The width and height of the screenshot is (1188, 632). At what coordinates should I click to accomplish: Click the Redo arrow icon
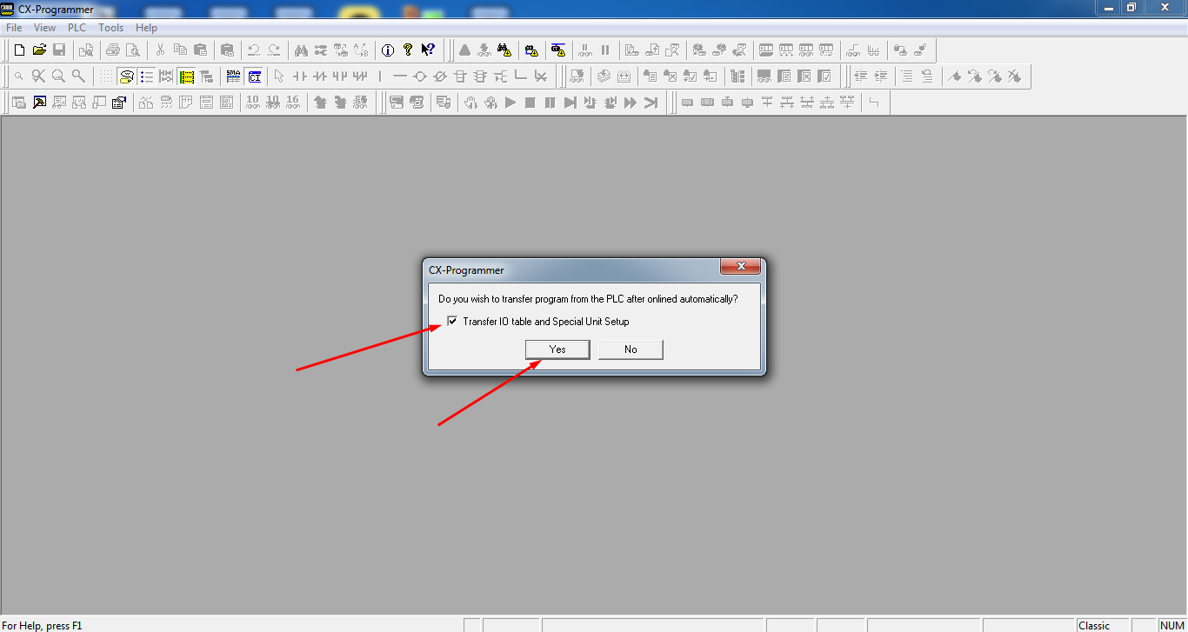[x=274, y=50]
